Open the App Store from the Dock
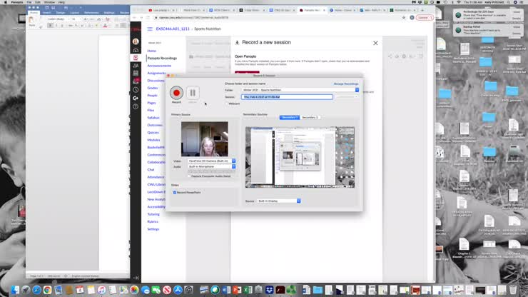This screenshot has height=297, width=528. click(178, 290)
